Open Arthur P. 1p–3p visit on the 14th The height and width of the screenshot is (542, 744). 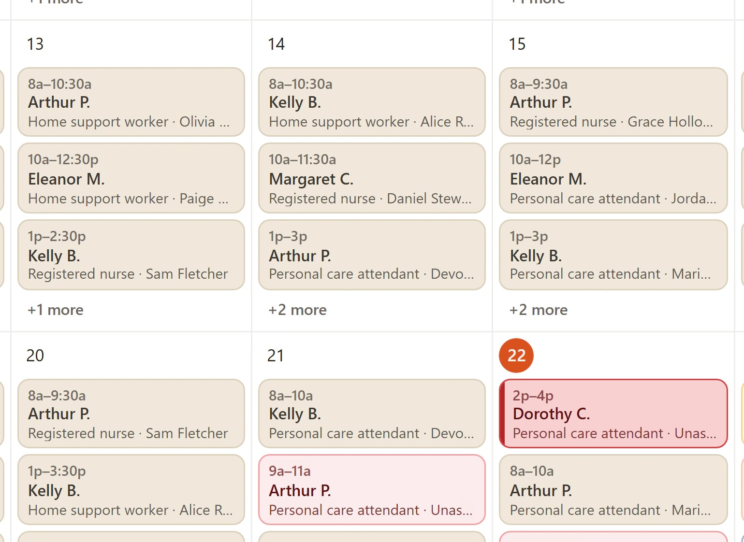tap(372, 255)
